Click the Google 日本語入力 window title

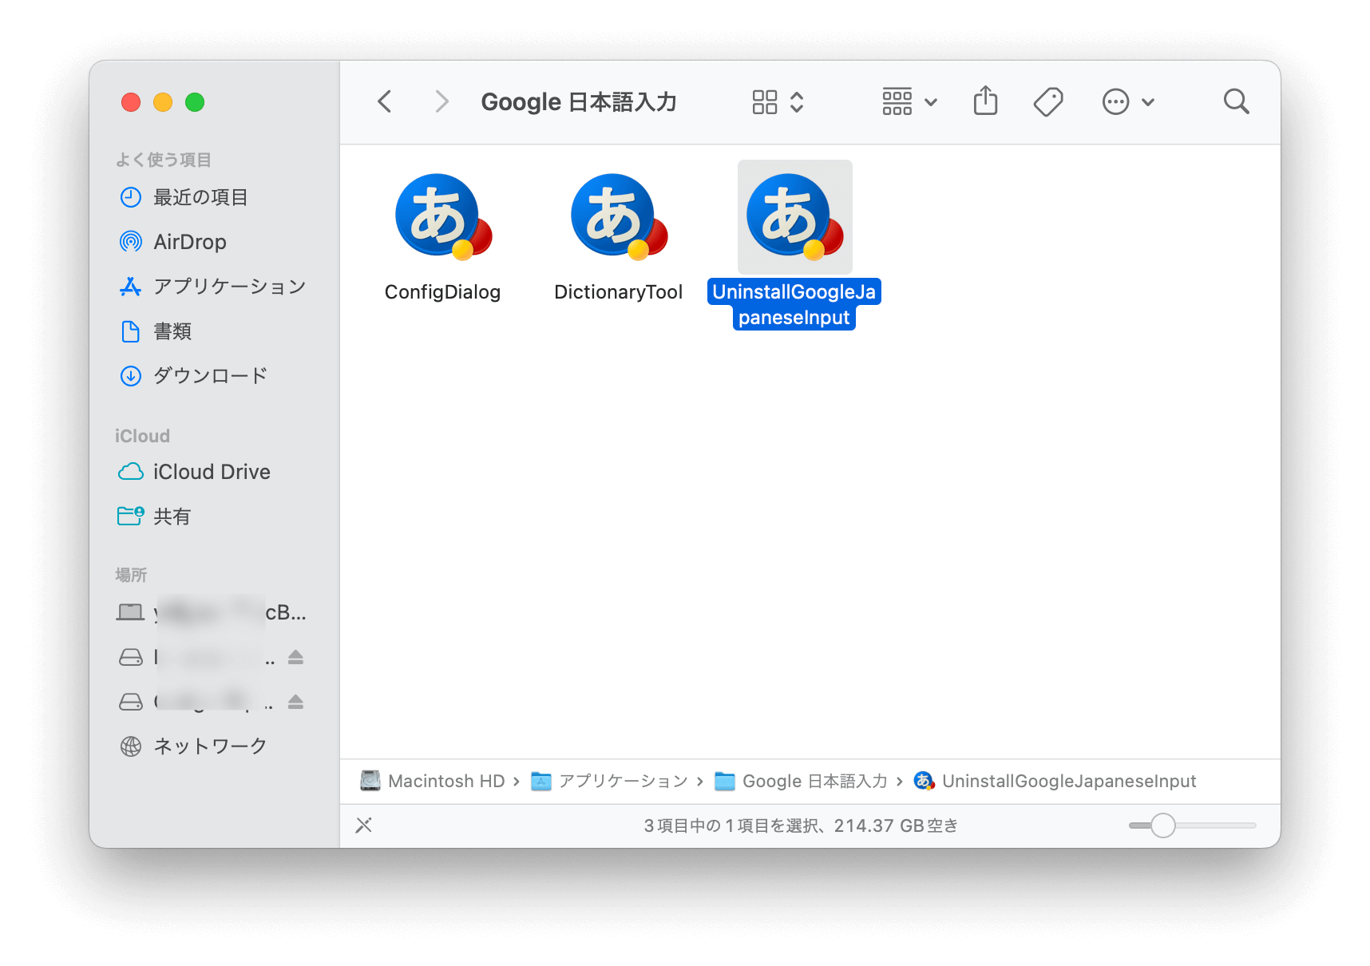point(579,102)
